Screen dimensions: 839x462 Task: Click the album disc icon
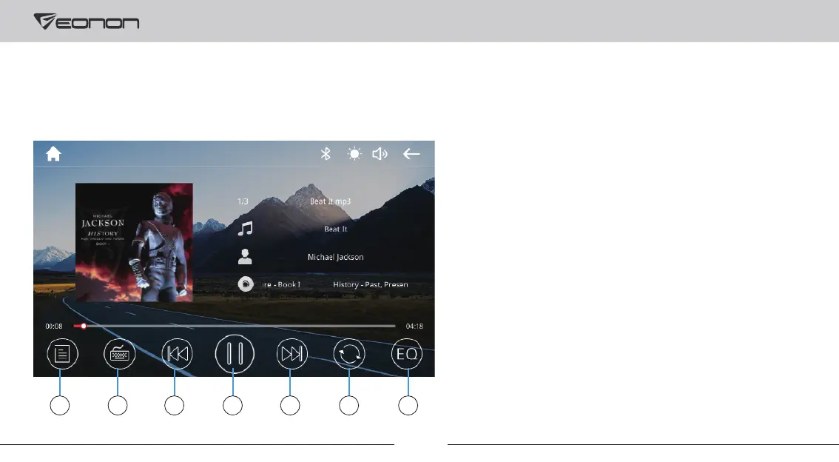tap(246, 284)
